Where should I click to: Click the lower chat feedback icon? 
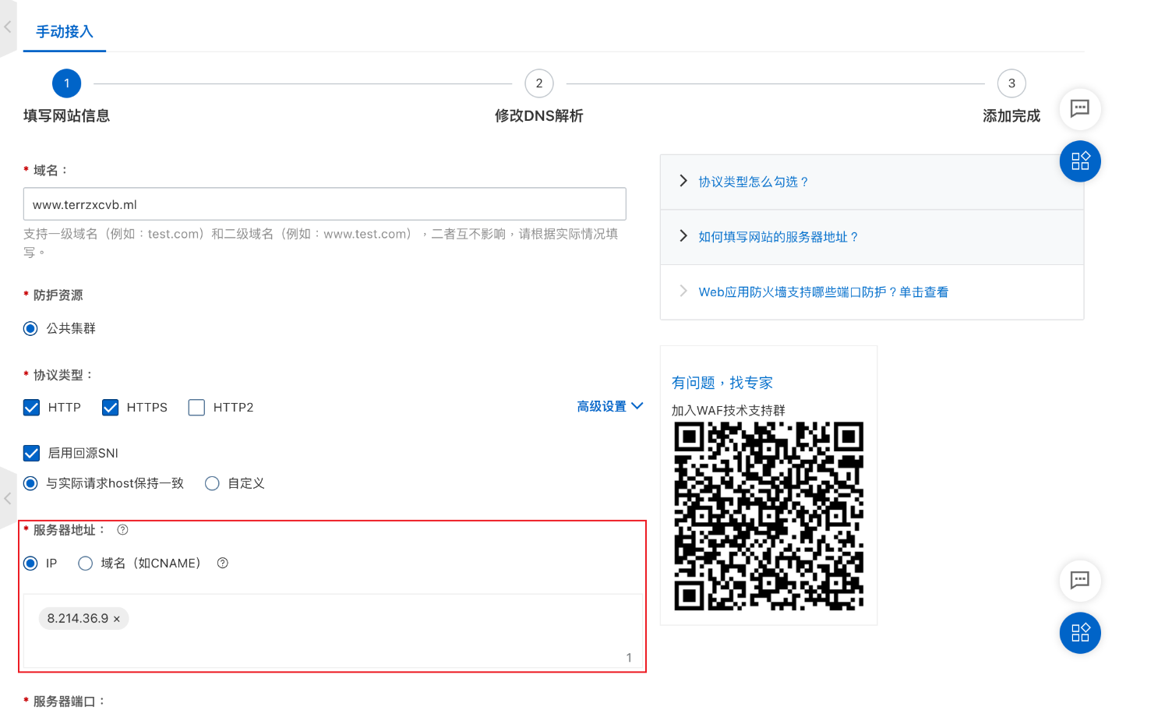click(x=1079, y=581)
